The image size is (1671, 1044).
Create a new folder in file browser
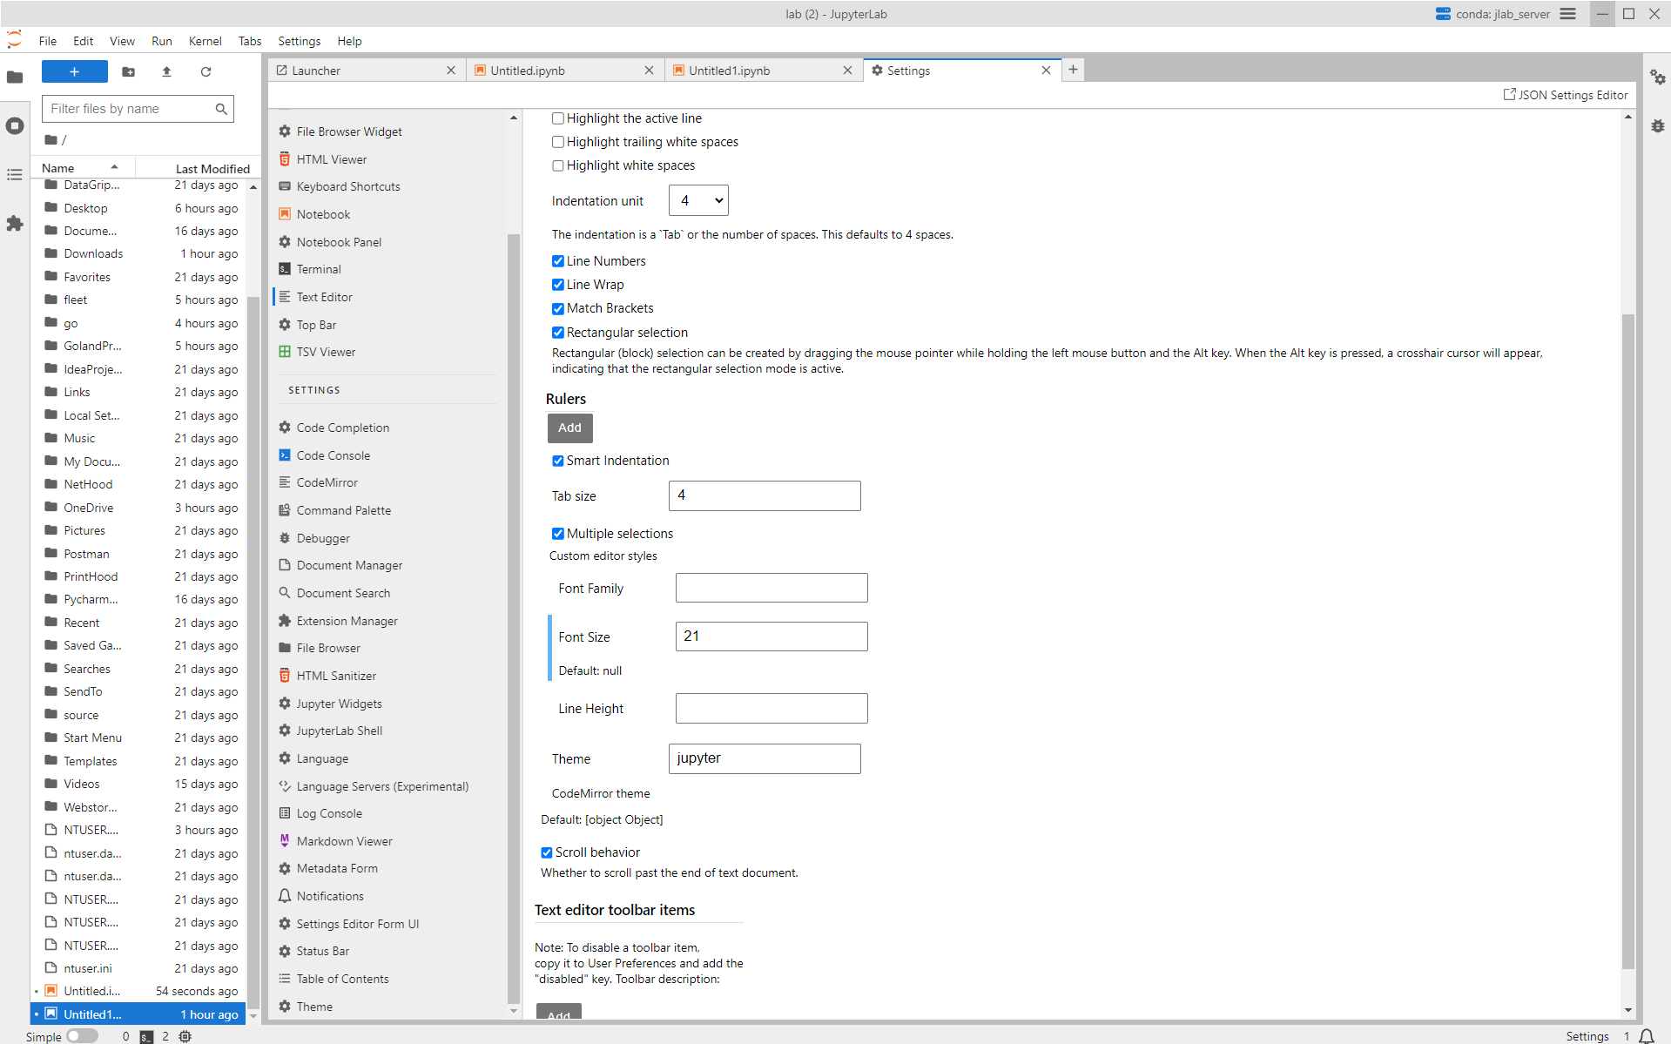click(129, 71)
